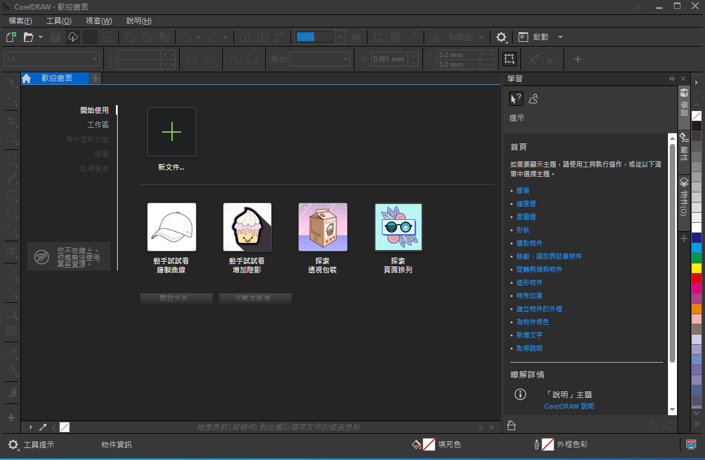
Task: Click the 新文件 plus thumbnail
Action: click(x=171, y=132)
